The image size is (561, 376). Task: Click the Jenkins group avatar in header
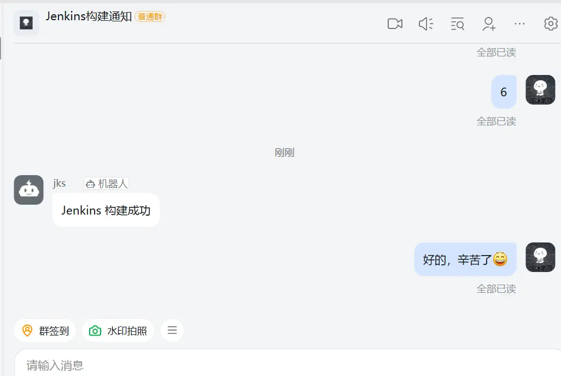[x=26, y=23]
